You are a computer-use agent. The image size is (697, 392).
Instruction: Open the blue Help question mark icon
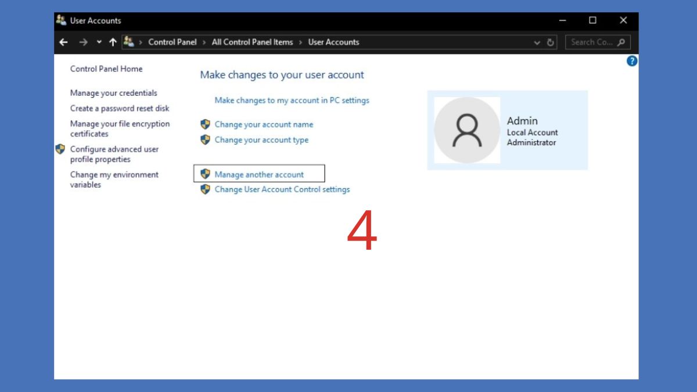point(632,61)
